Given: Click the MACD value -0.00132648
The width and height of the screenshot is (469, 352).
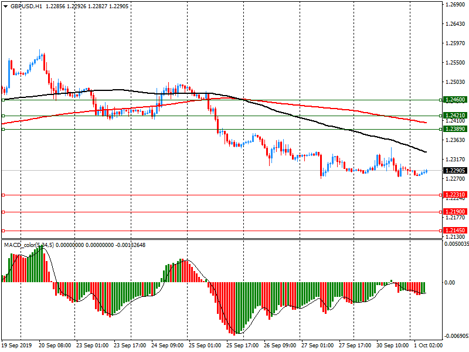Looking at the screenshot, I should pos(131,245).
